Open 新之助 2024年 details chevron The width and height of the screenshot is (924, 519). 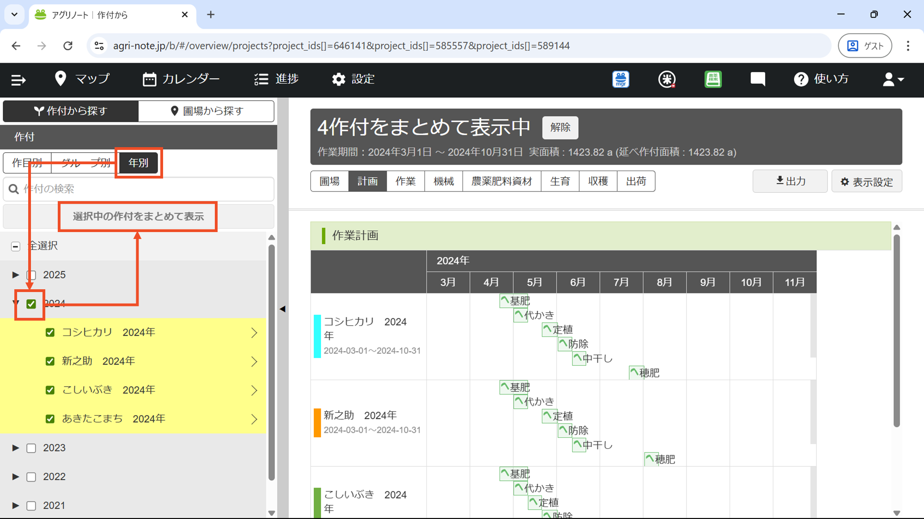[x=254, y=361]
